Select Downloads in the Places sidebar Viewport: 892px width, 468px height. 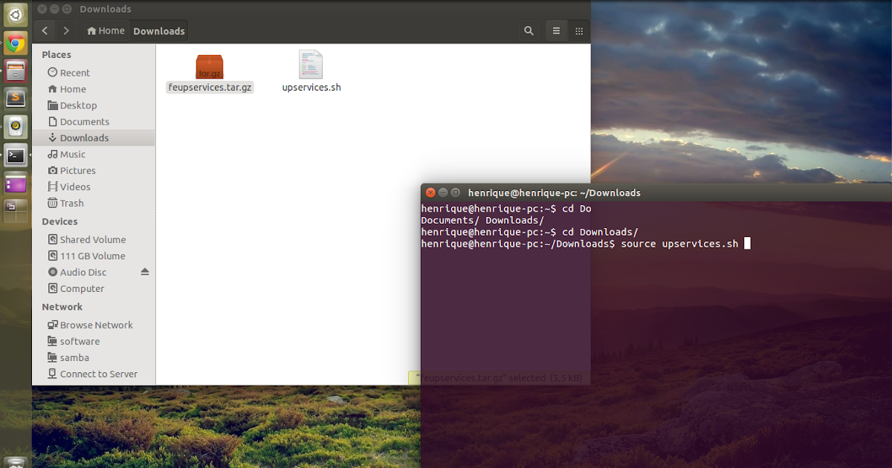(94, 138)
